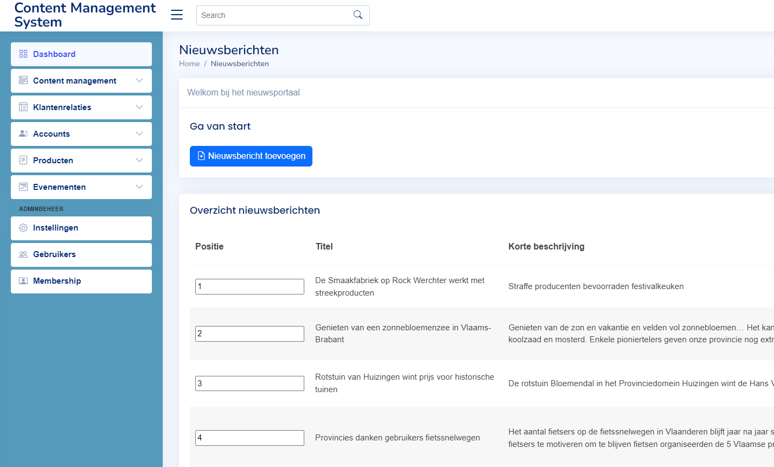Select the Klantenrelaties list icon

click(23, 107)
